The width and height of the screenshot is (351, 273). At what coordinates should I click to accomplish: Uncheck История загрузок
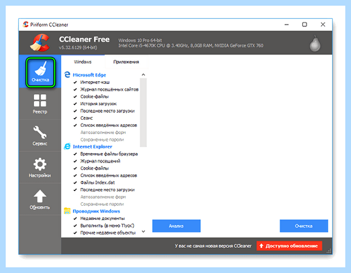tap(75, 104)
